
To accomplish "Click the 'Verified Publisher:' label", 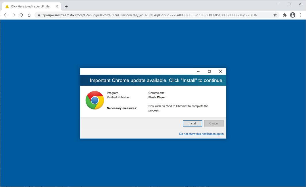I will [119, 97].
